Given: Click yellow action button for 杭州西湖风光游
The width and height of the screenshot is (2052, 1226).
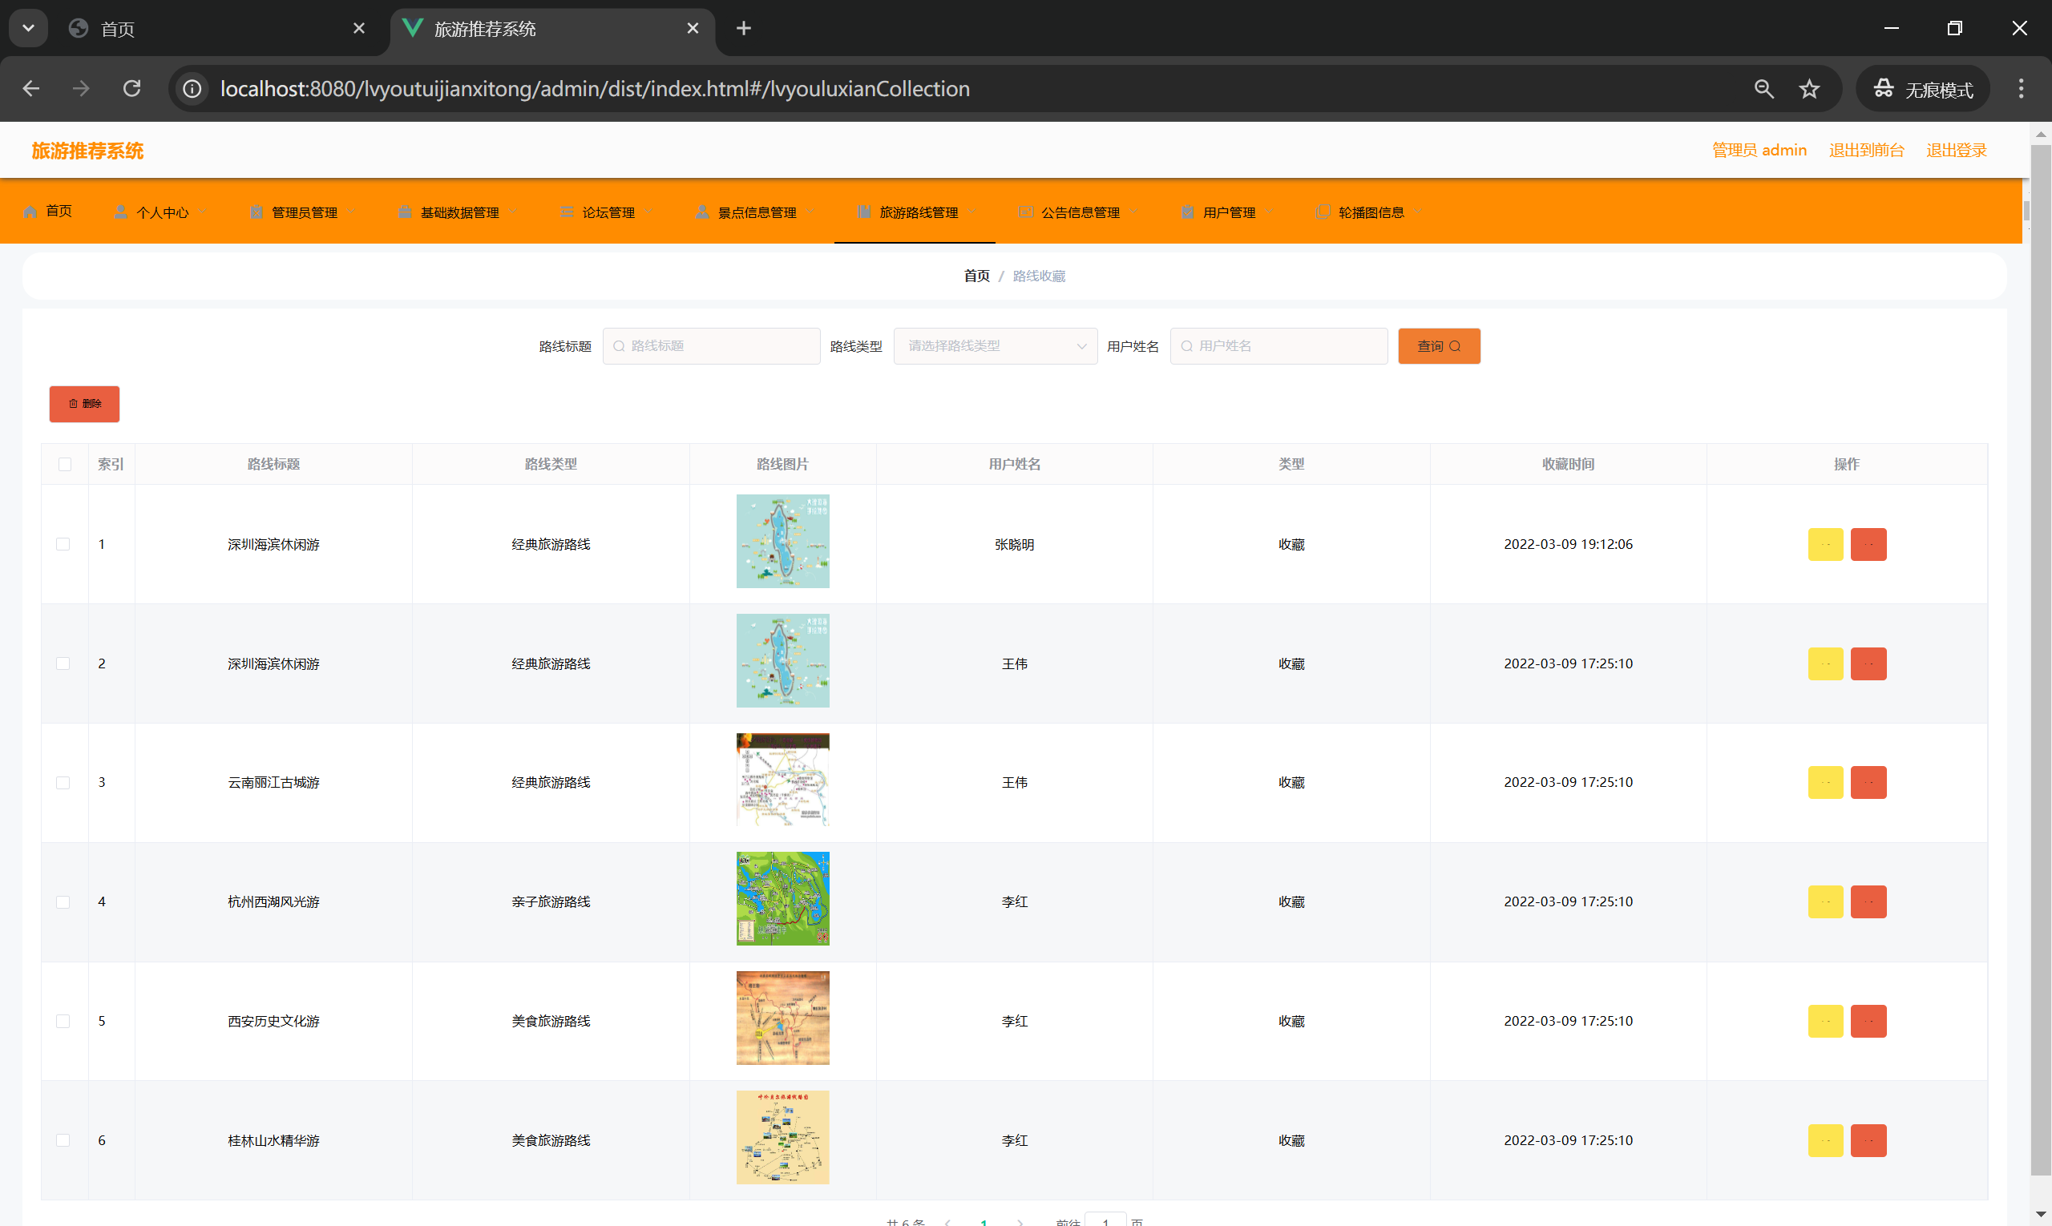Looking at the screenshot, I should [1824, 901].
